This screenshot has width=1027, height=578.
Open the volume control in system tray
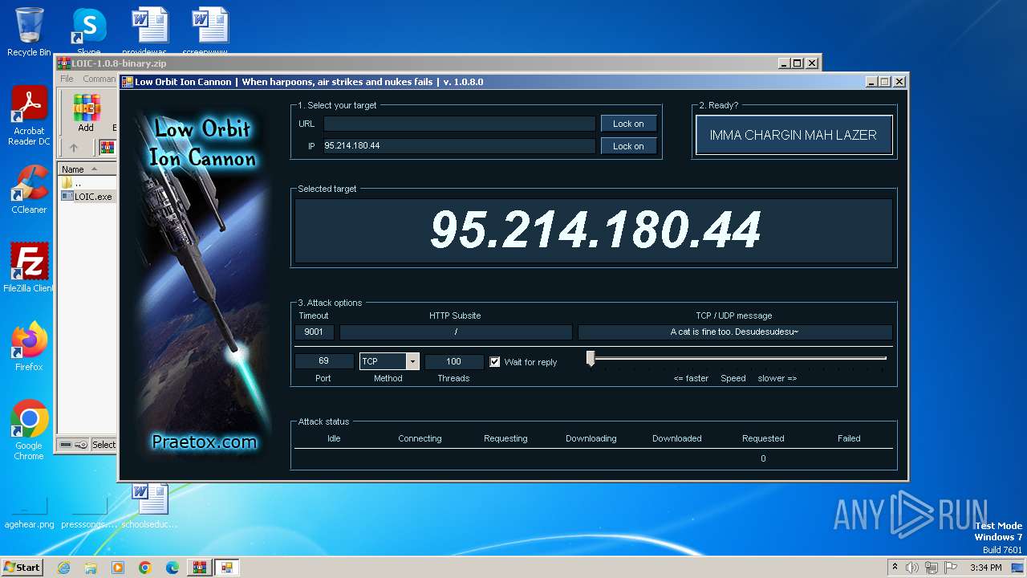pyautogui.click(x=912, y=568)
